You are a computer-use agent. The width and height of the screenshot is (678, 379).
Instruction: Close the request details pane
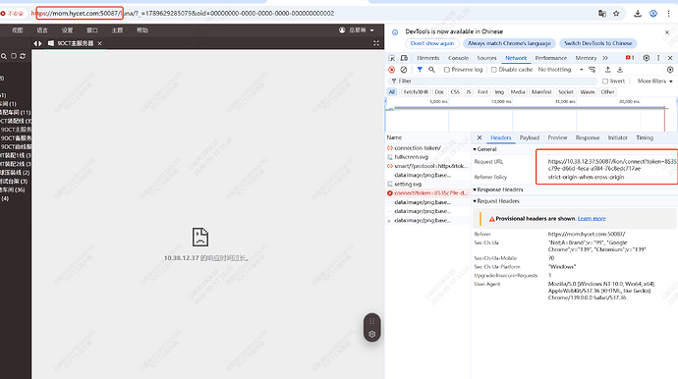click(x=480, y=137)
